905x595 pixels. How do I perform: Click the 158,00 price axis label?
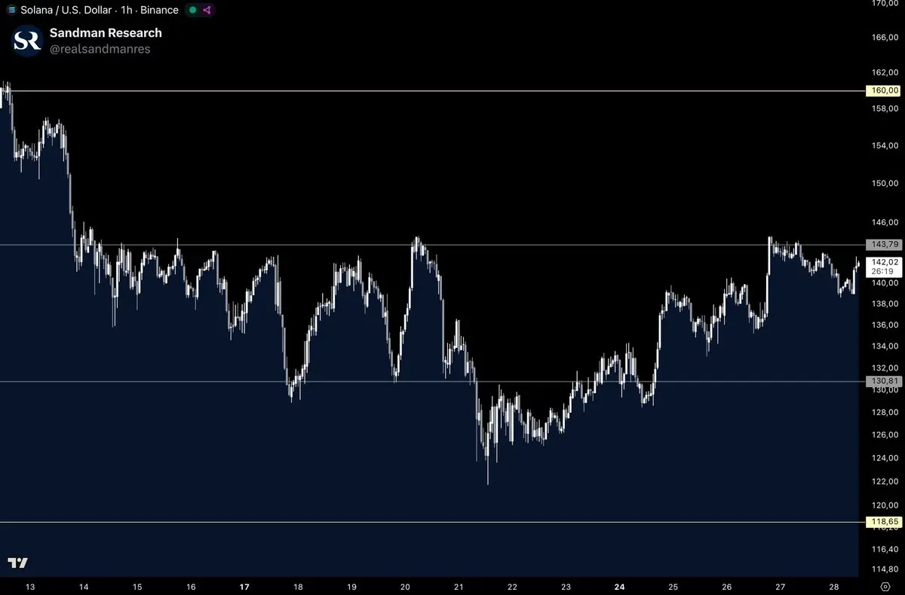pos(884,108)
